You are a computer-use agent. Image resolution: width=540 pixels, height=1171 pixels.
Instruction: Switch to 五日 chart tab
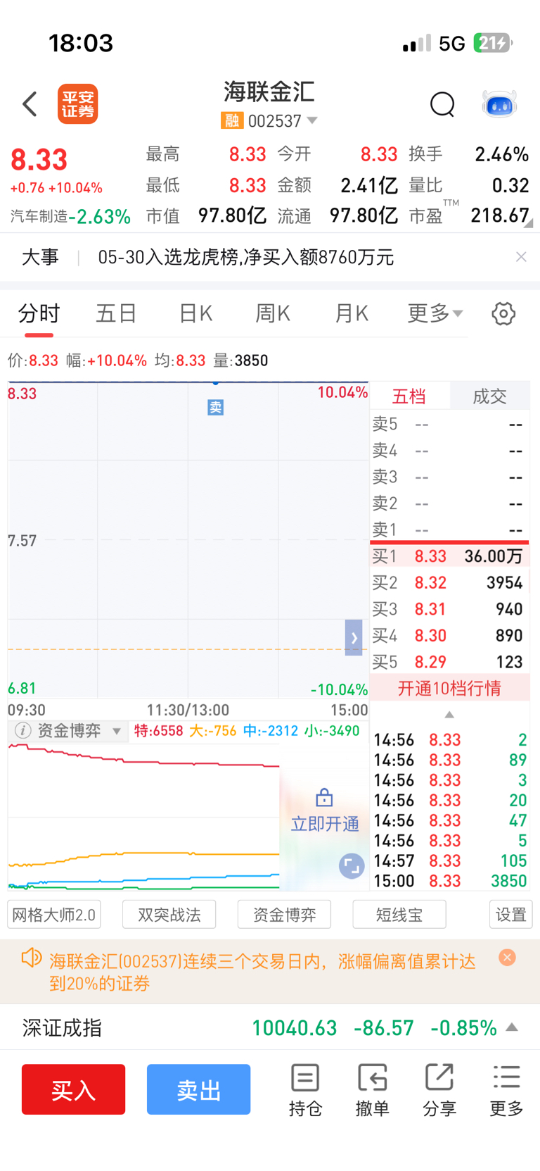pyautogui.click(x=116, y=313)
